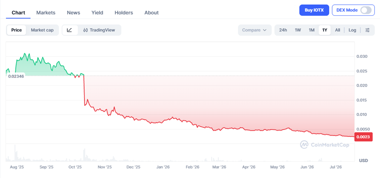
Task: Click the 0.02346 reference price label
Action: (16, 76)
